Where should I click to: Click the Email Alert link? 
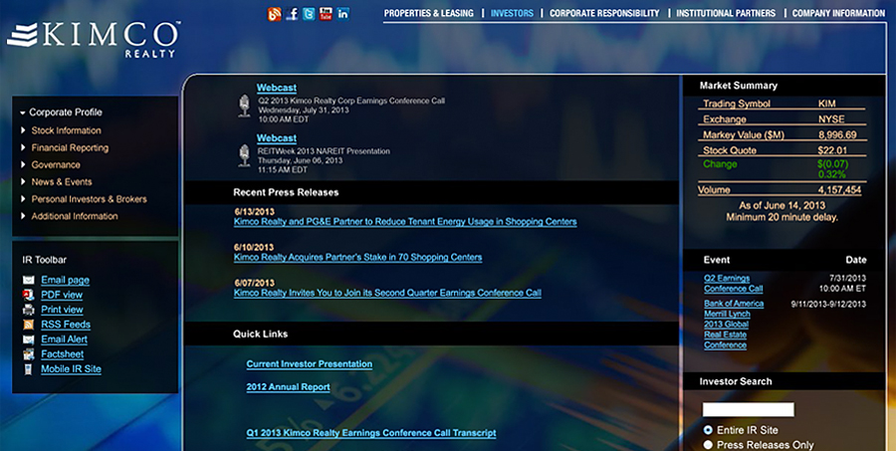pos(64,339)
